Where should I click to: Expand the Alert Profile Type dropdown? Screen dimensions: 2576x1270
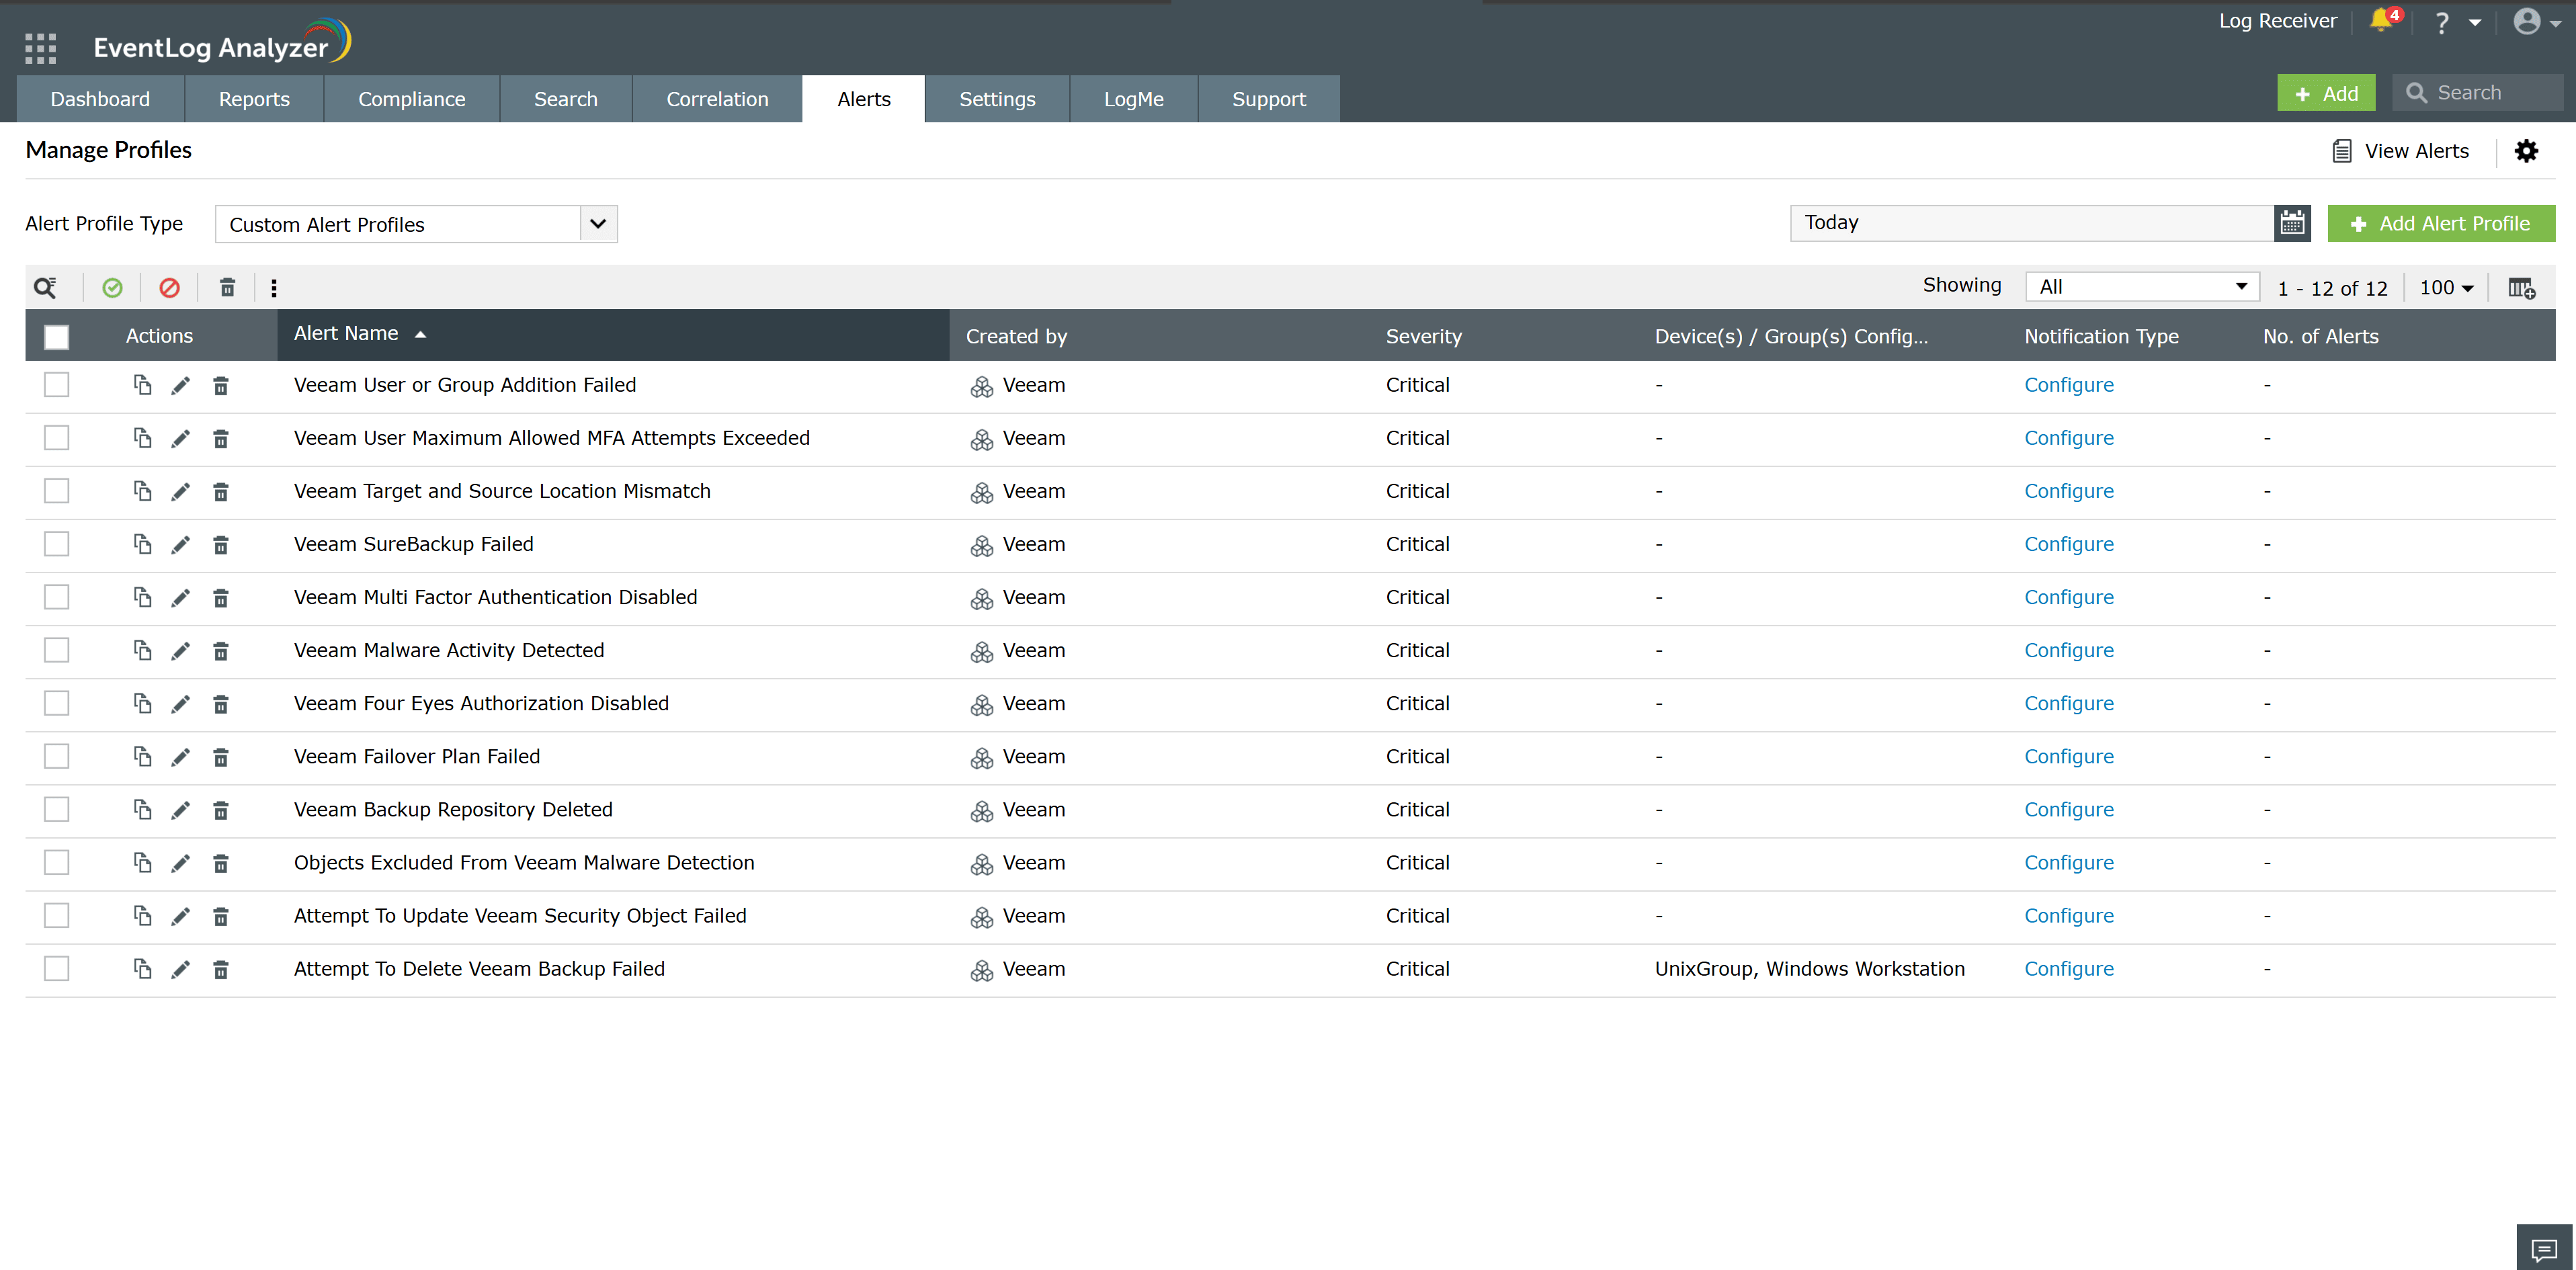(598, 224)
